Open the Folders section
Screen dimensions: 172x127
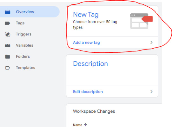click(23, 57)
